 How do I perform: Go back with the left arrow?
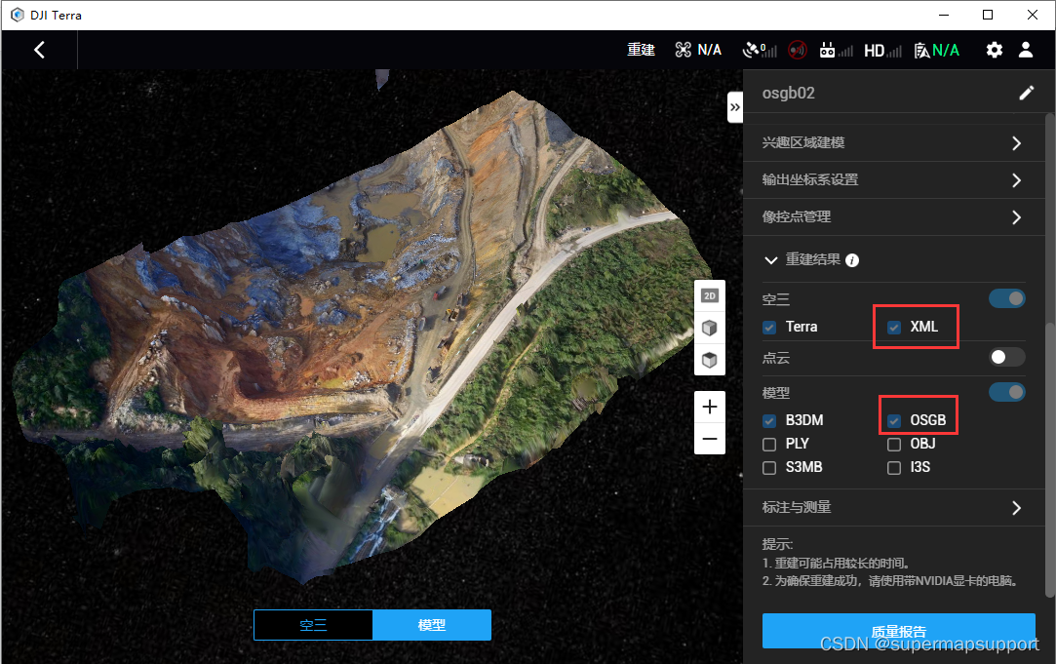click(x=40, y=50)
